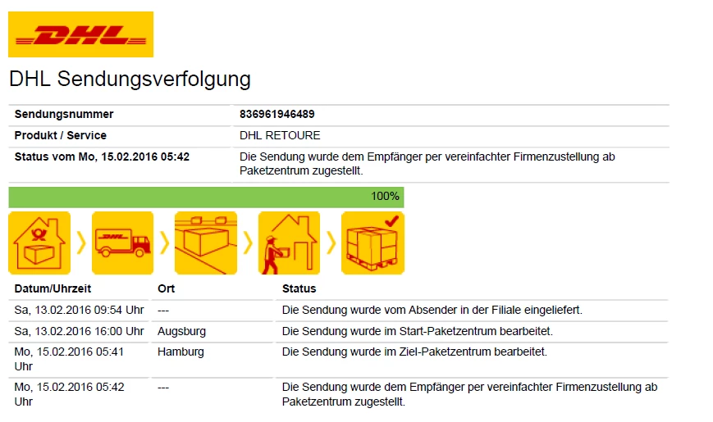Click the Augsburg location cell
The width and height of the screenshot is (713, 422).
pyautogui.click(x=181, y=331)
